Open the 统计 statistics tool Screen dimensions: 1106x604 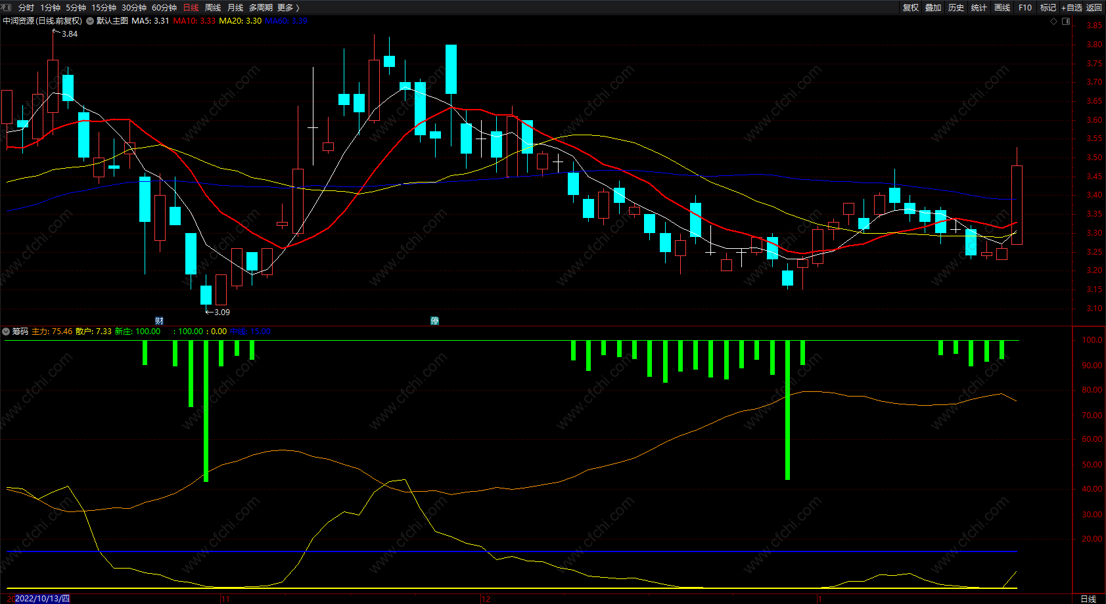(x=979, y=7)
